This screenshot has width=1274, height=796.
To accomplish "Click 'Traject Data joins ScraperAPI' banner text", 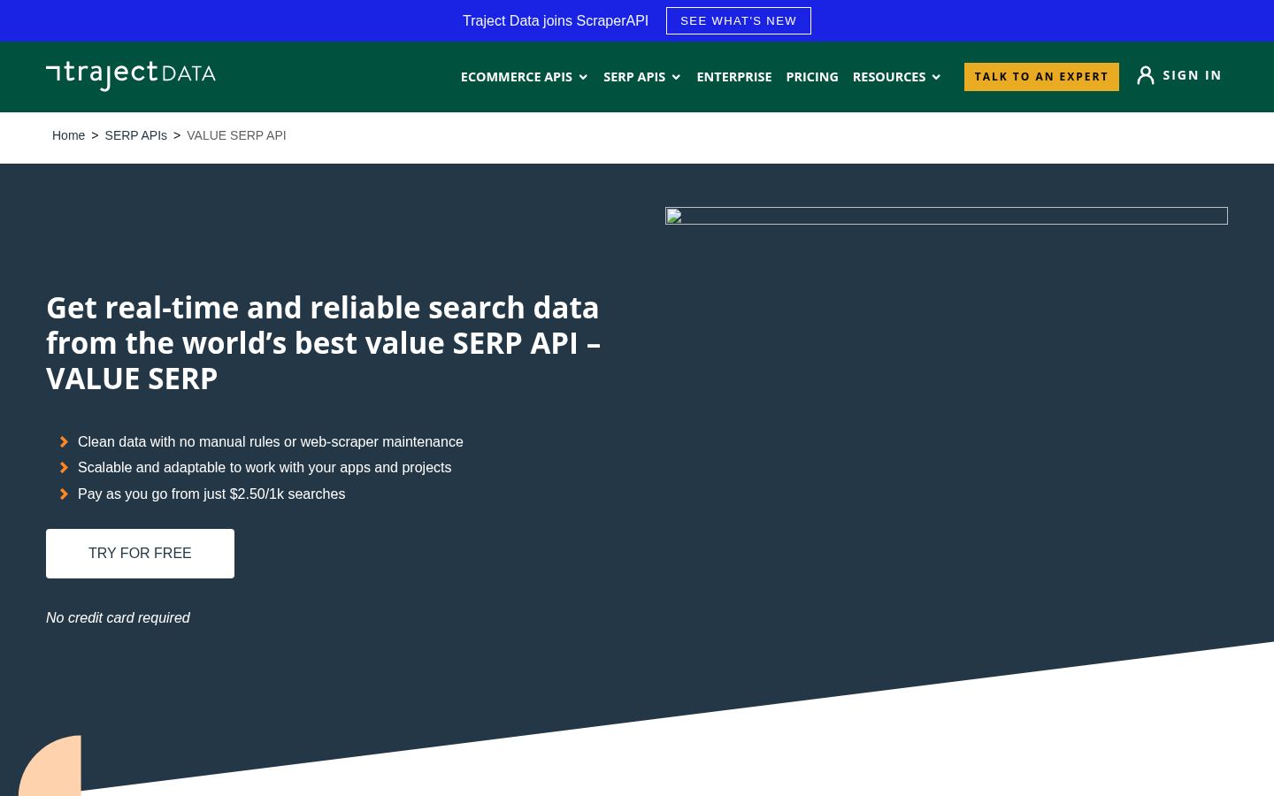I will click(556, 21).
